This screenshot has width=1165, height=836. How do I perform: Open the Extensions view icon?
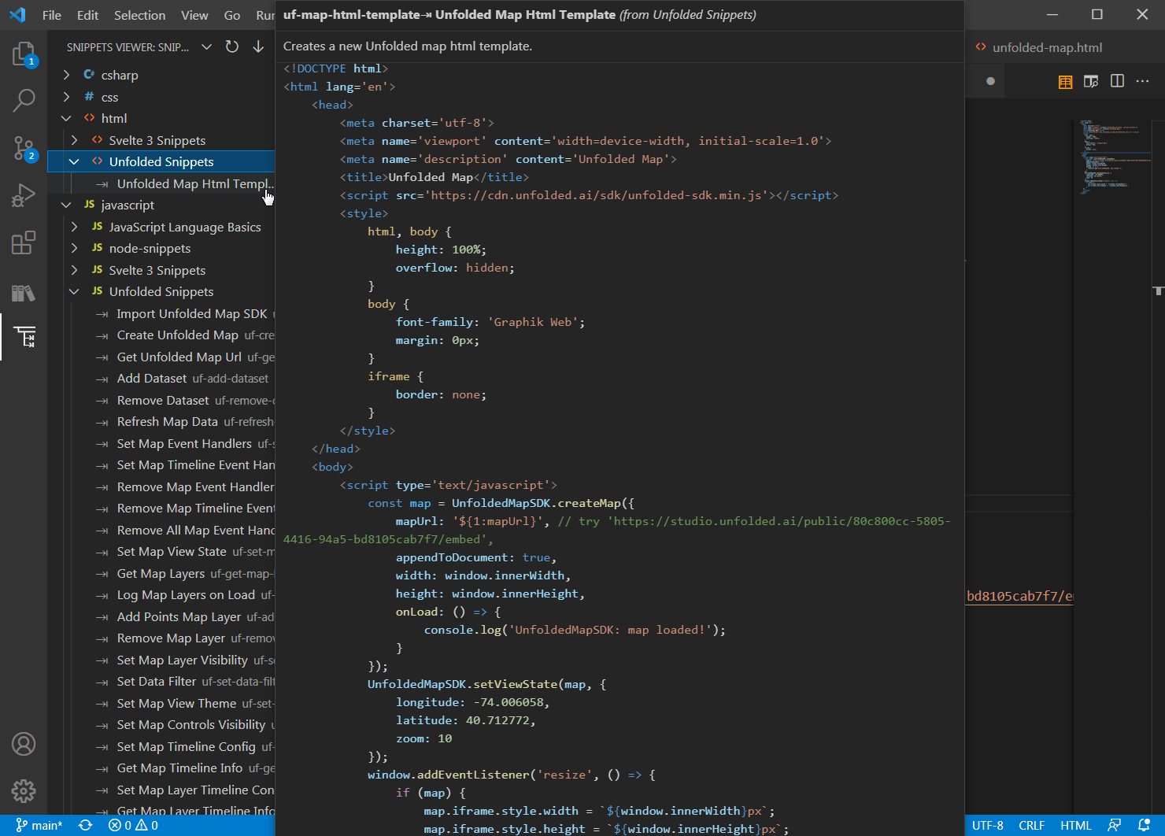pyautogui.click(x=24, y=242)
